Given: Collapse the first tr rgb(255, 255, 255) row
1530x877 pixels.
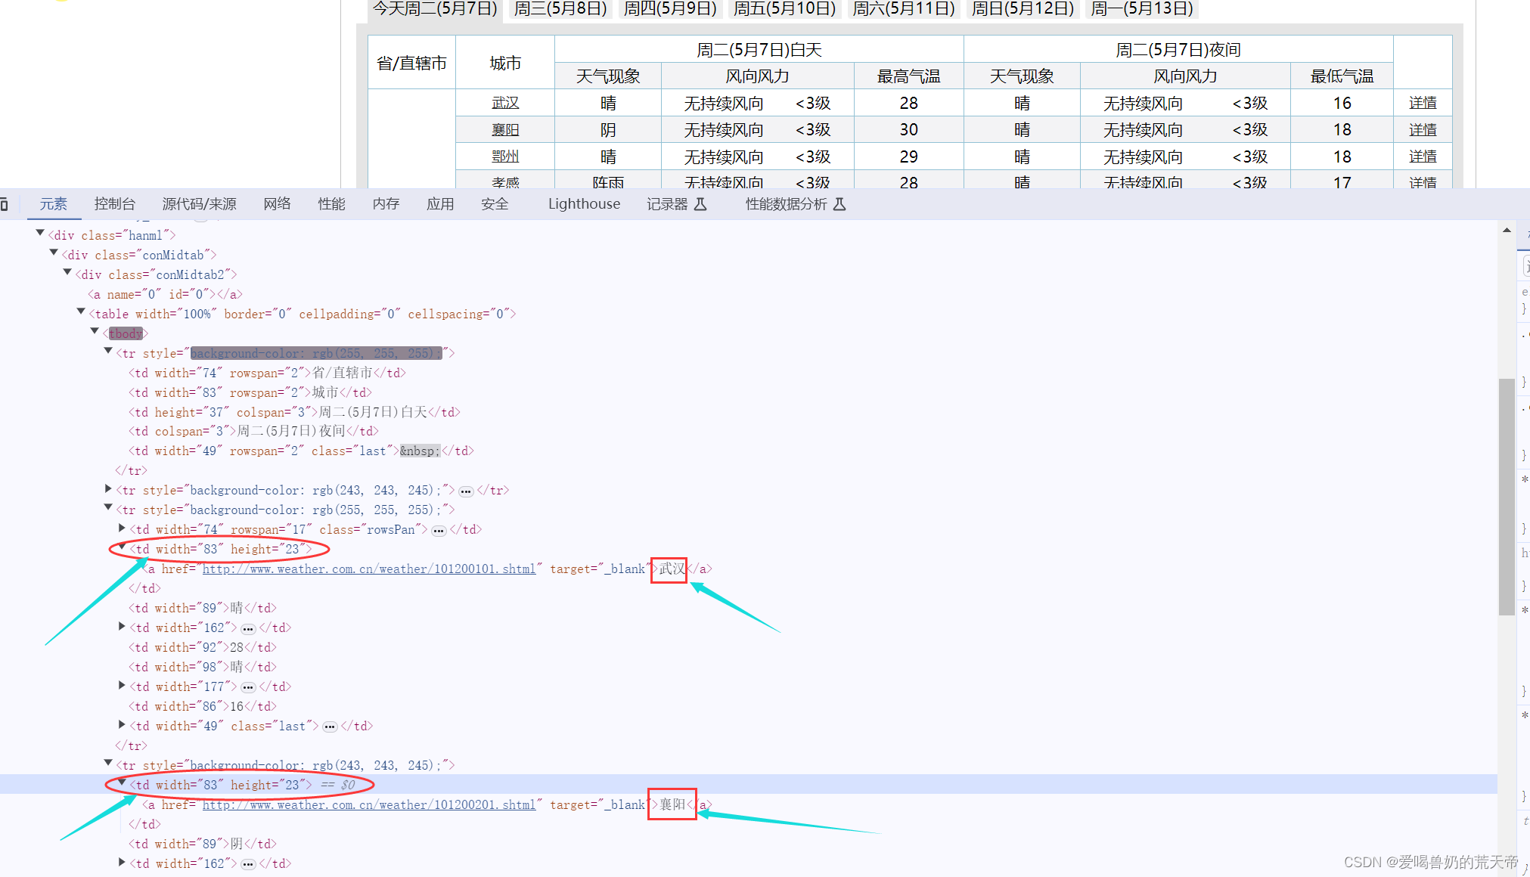Looking at the screenshot, I should click(108, 352).
